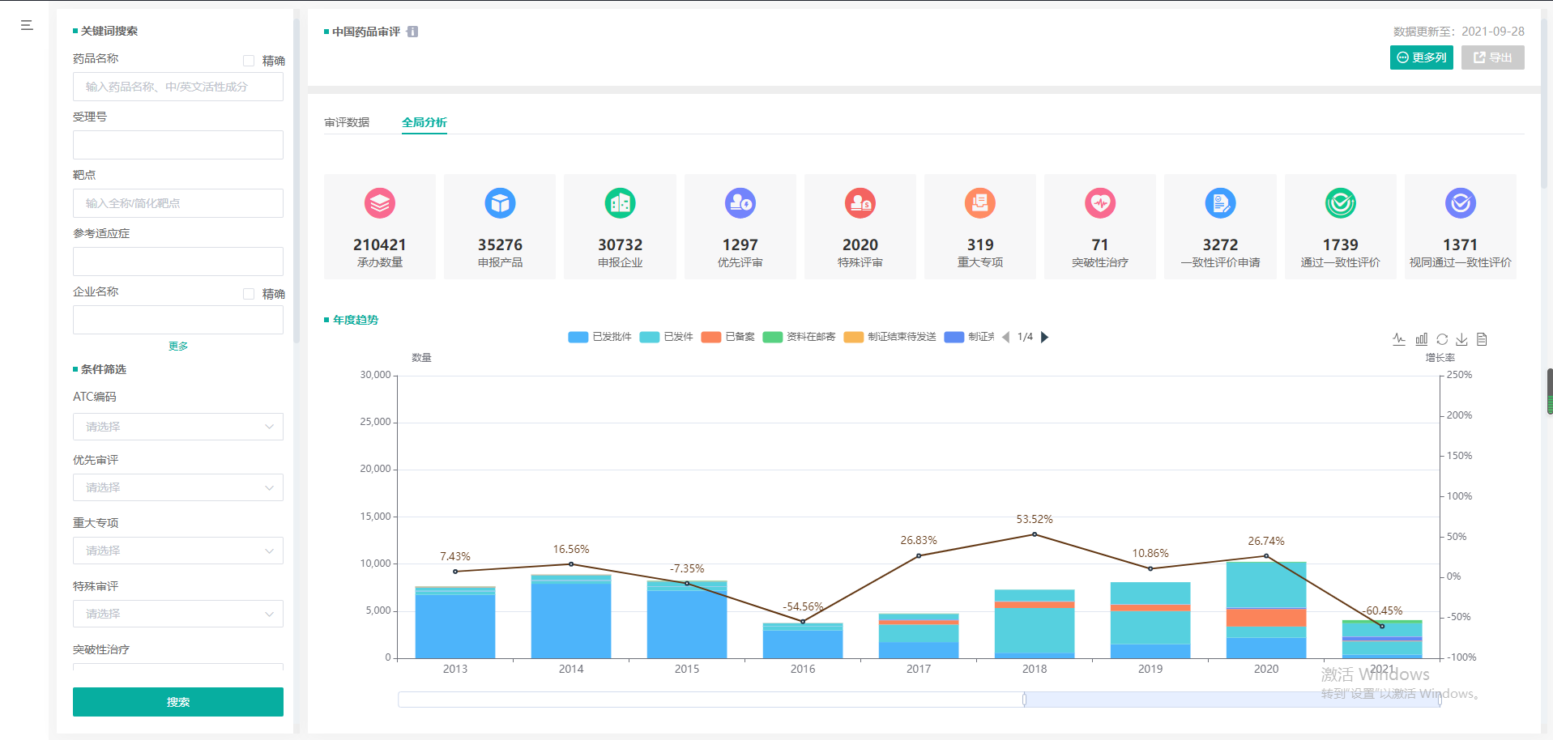Click the 视同通过一致性评价 icon
This screenshot has height=740, width=1553.
click(x=1461, y=203)
